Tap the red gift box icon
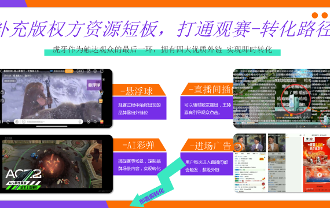Screen dimensions: 330x208 (x=102, y=122)
